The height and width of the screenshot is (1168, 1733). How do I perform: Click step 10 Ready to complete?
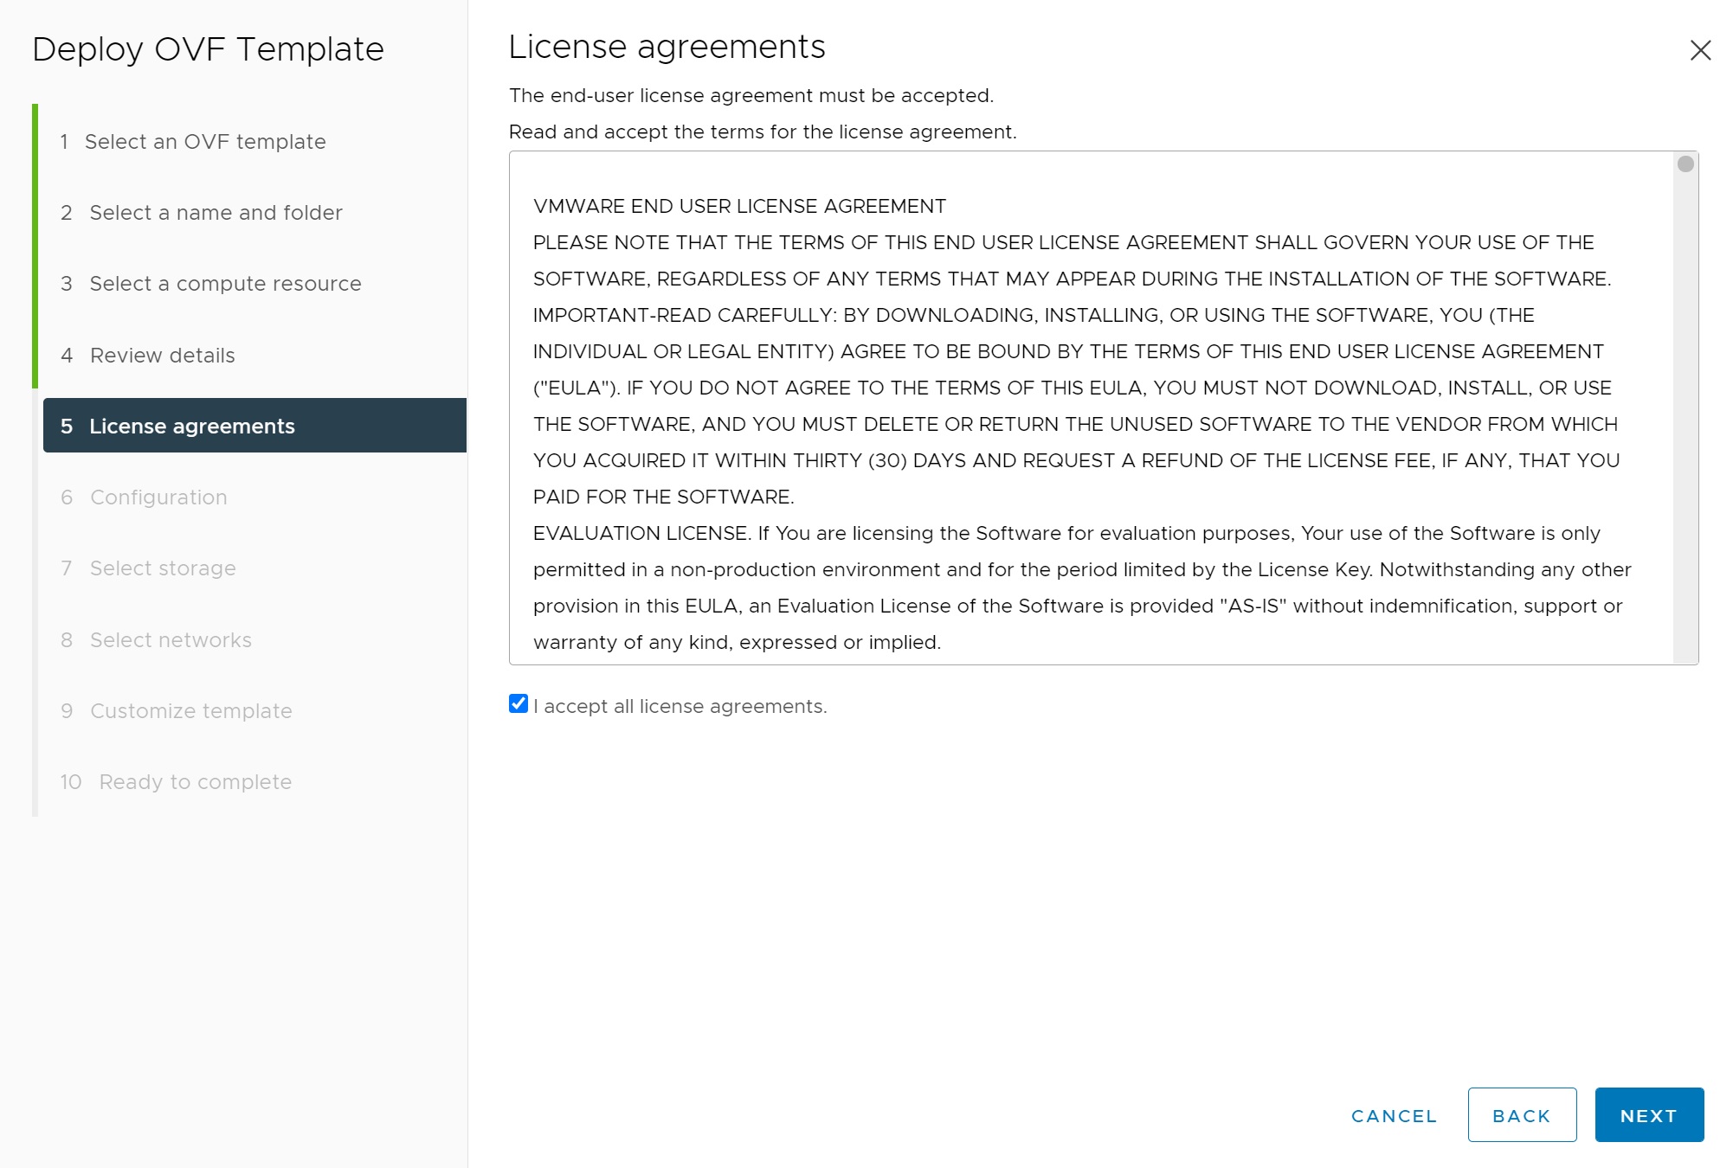coord(195,782)
